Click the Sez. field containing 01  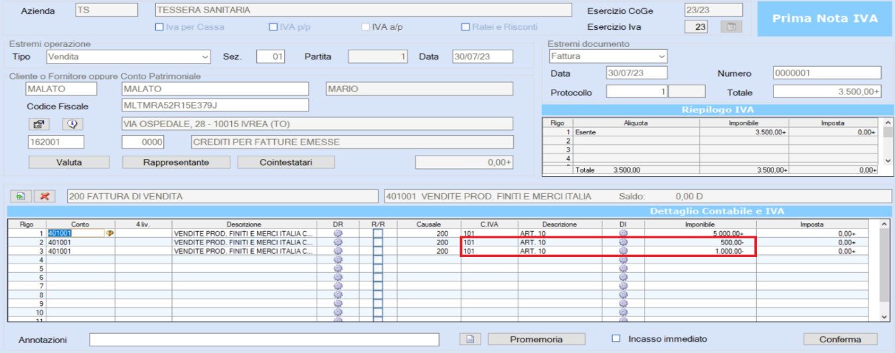coord(270,57)
